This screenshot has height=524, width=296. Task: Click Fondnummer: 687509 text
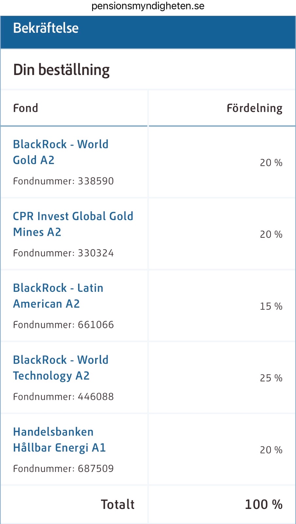[63, 468]
